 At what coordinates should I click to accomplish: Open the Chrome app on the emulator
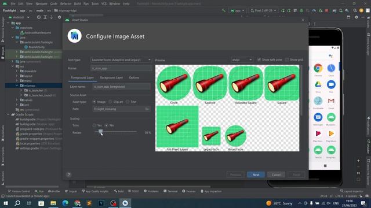point(318,68)
